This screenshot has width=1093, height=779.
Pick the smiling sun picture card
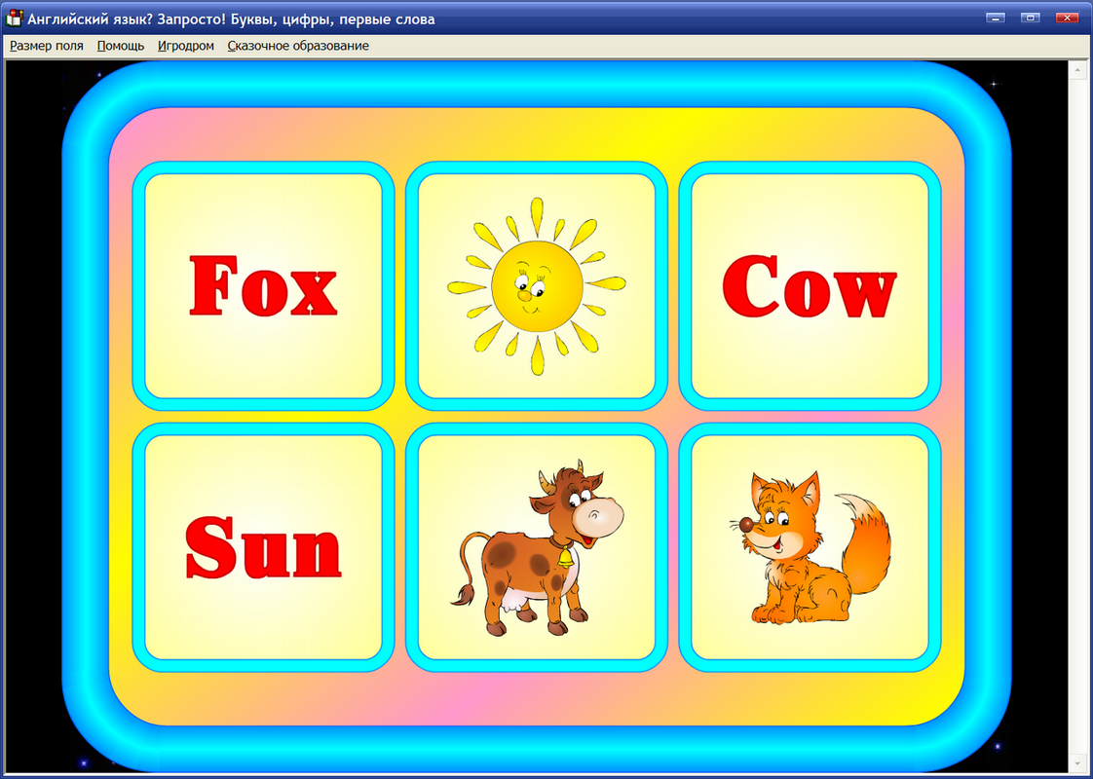tap(537, 285)
